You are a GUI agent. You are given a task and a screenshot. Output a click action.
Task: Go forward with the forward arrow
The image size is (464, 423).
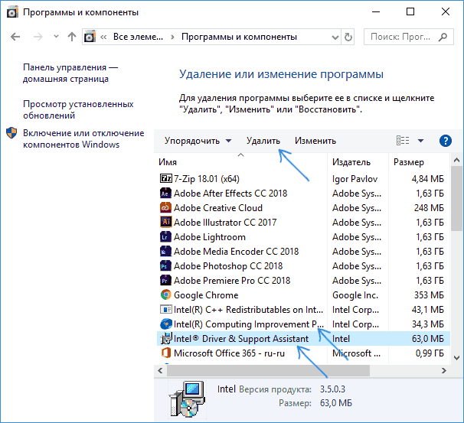38,37
